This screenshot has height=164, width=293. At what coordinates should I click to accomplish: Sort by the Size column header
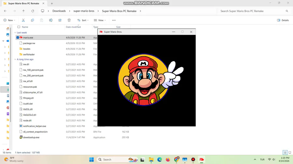pos(118,27)
